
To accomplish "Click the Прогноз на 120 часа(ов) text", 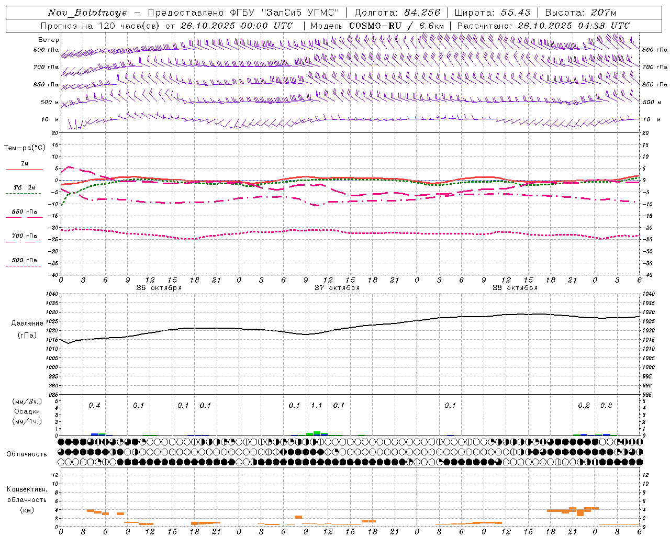I will pos(101,26).
